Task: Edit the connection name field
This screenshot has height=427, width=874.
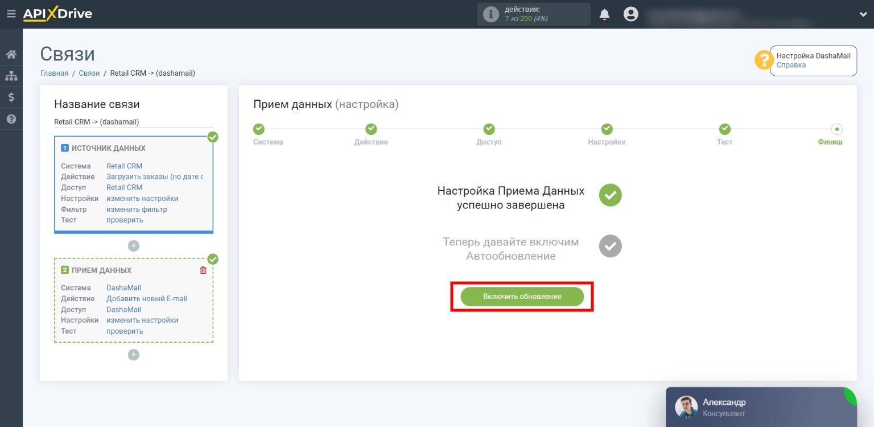Action: click(x=134, y=122)
